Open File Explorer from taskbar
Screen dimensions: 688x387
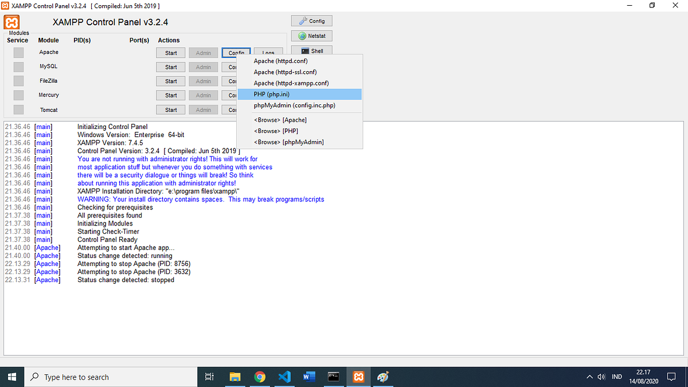coord(235,377)
